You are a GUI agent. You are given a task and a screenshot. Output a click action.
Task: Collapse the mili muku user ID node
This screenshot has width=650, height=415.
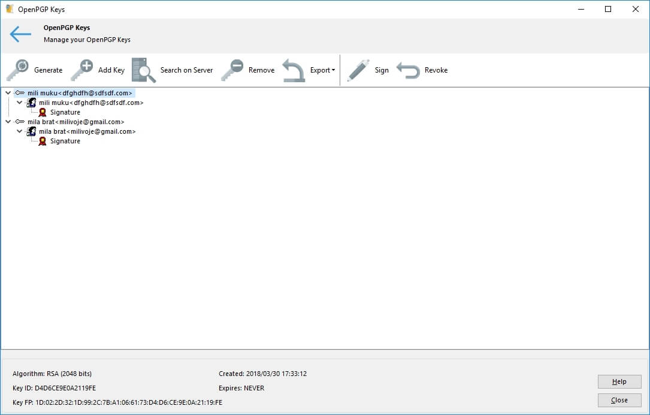pyautogui.click(x=20, y=103)
